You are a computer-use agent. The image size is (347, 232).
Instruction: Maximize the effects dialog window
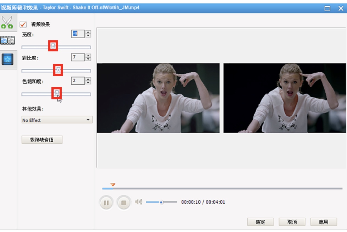coord(327,8)
